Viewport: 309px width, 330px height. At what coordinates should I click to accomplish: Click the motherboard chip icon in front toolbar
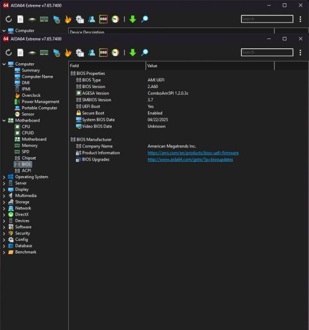[x=32, y=53]
